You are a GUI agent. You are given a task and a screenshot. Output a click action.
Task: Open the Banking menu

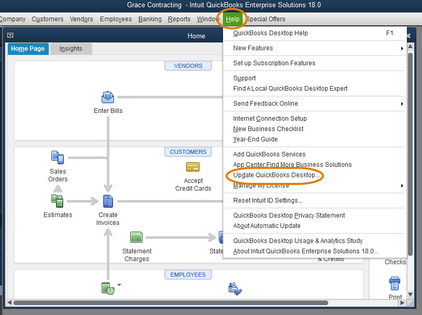(150, 19)
